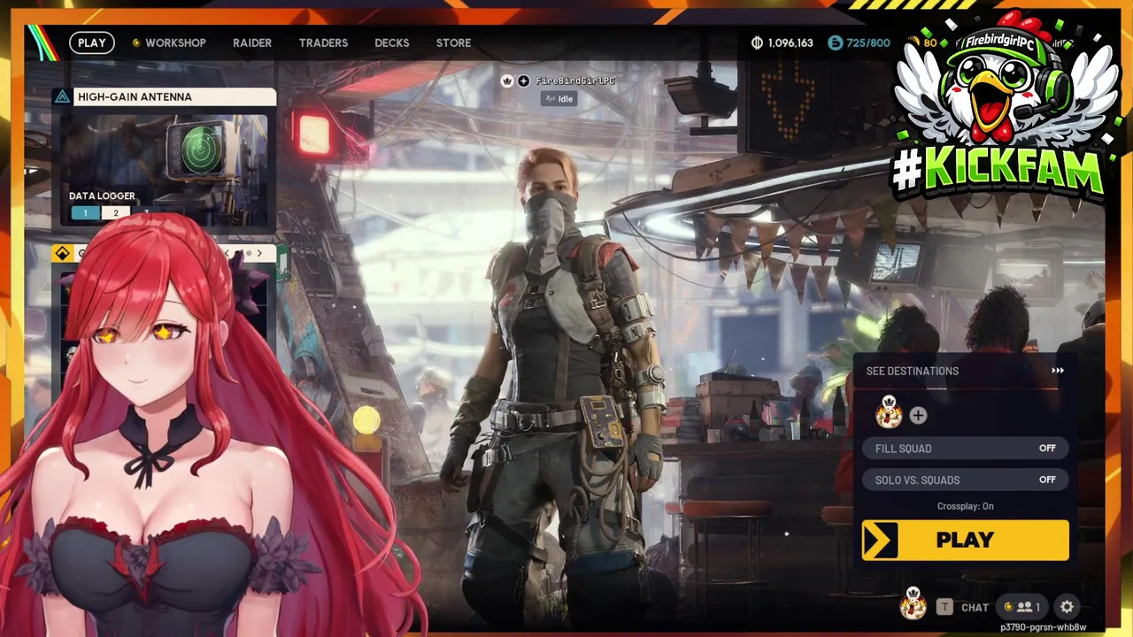The width and height of the screenshot is (1133, 637).
Task: Toggle FILL SQUAD on
Action: coord(966,448)
